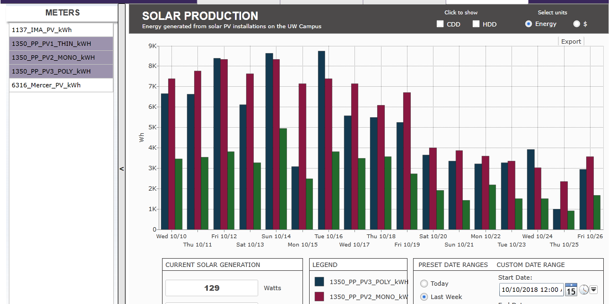Toggle the 1350_PP_PV3_POLY_kWH meter in list
Viewport: 611px width, 304px height.
61,71
